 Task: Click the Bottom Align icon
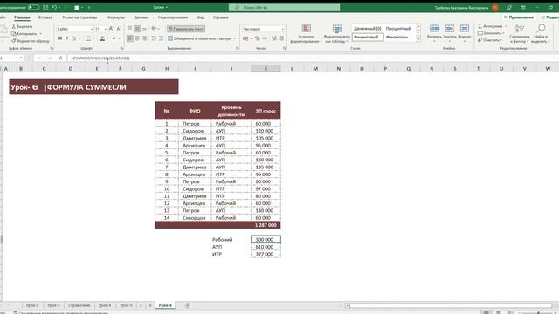tap(144, 29)
